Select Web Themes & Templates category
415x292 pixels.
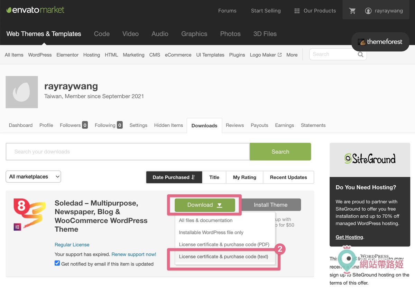pos(44,34)
